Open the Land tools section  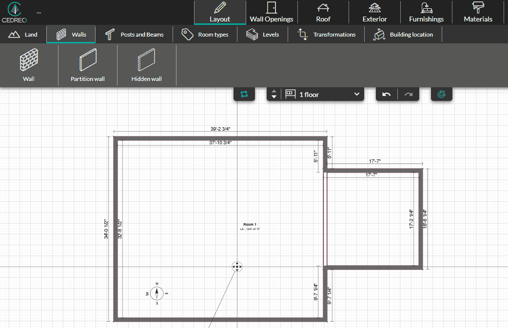23,35
